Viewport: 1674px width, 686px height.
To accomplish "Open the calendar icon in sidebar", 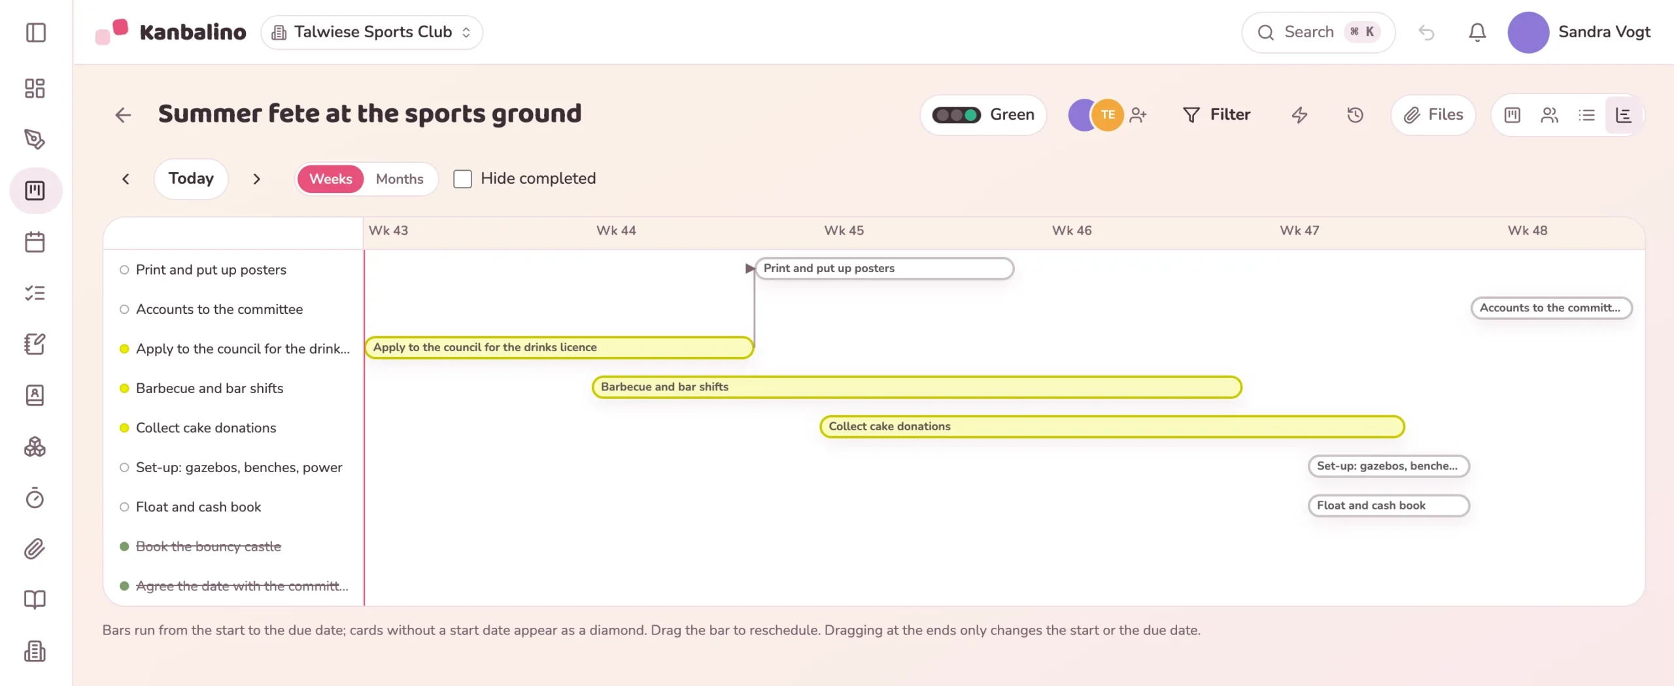I will pos(35,242).
